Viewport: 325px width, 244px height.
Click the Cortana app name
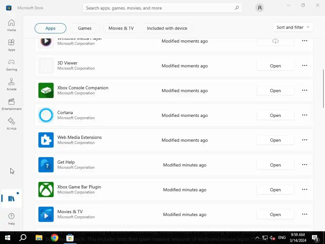(x=65, y=112)
